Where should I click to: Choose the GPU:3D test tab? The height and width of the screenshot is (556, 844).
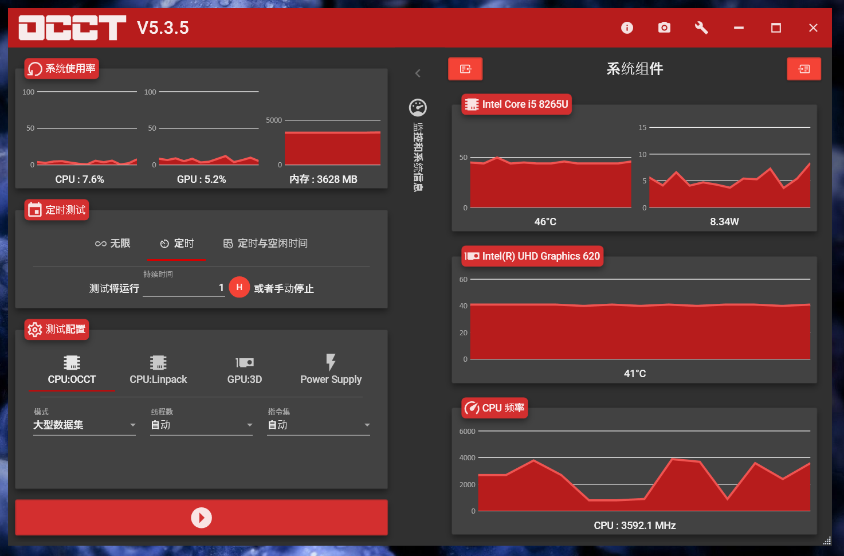245,370
